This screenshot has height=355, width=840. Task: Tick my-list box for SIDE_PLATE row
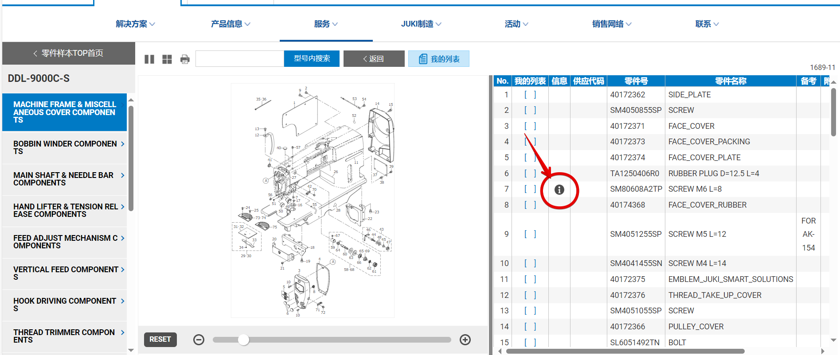(x=530, y=95)
